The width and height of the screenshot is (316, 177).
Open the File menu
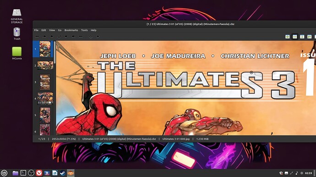click(x=36, y=30)
